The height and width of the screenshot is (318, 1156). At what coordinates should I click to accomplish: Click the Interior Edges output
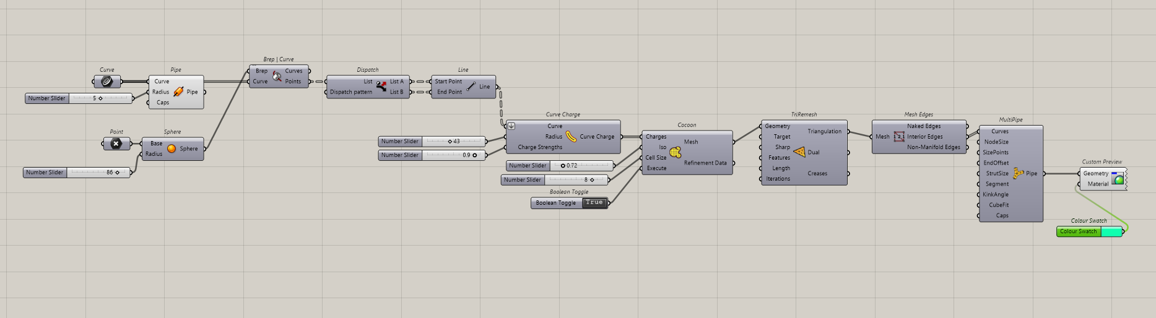coord(925,137)
